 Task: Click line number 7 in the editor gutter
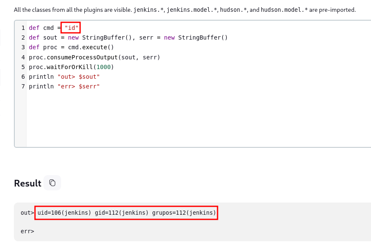click(x=23, y=86)
